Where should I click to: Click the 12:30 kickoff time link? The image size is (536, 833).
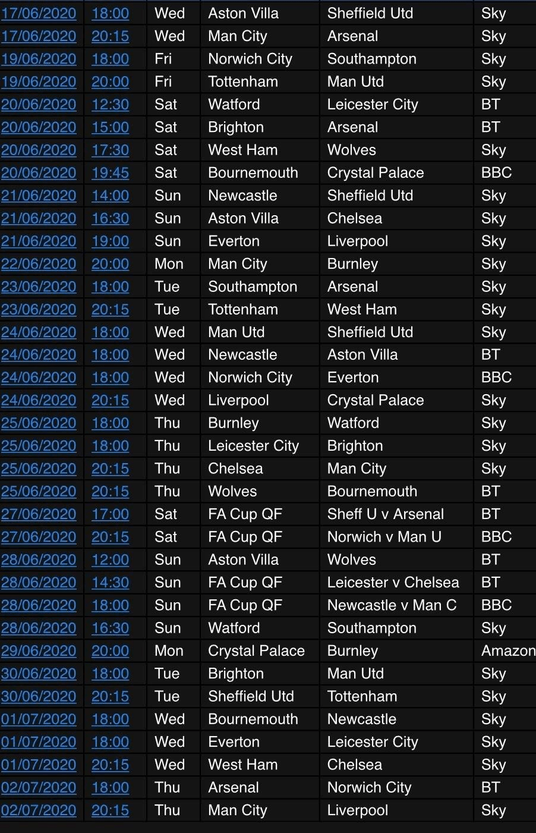pyautogui.click(x=110, y=105)
